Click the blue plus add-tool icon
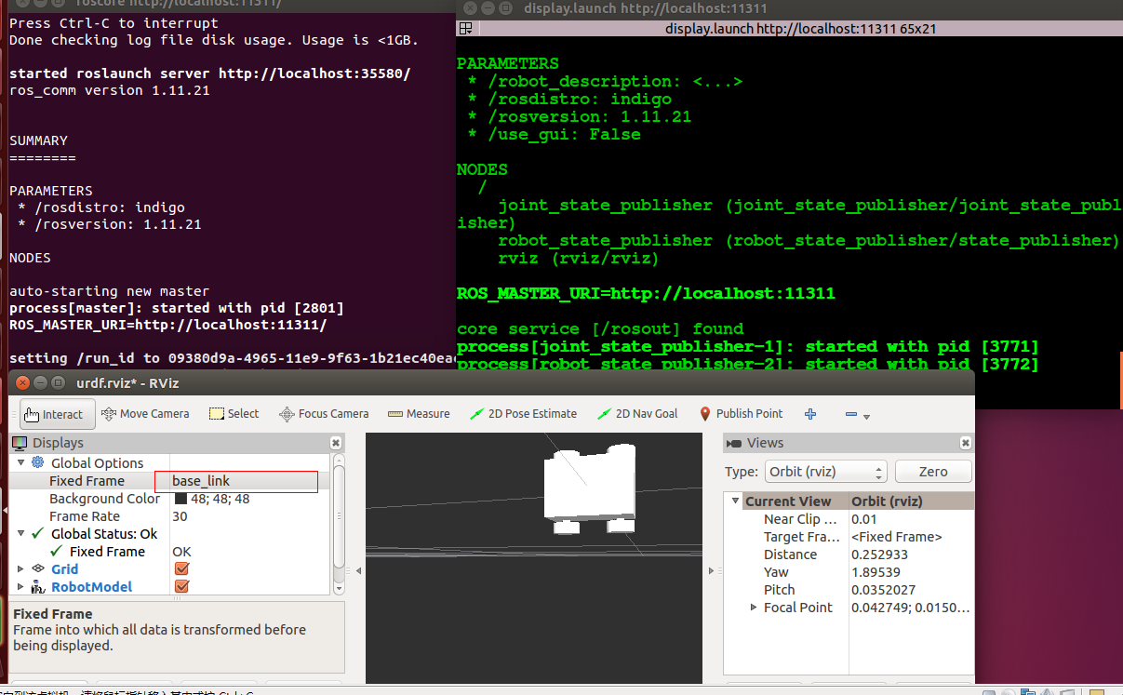 click(x=810, y=414)
